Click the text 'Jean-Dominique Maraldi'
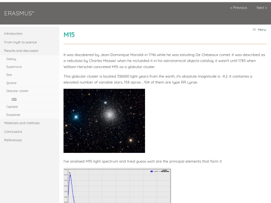 [x=122, y=55]
